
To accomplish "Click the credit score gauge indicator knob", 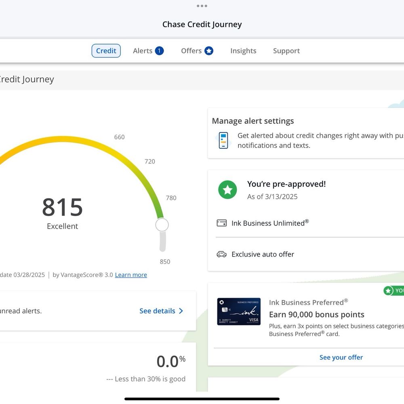I will (162, 225).
